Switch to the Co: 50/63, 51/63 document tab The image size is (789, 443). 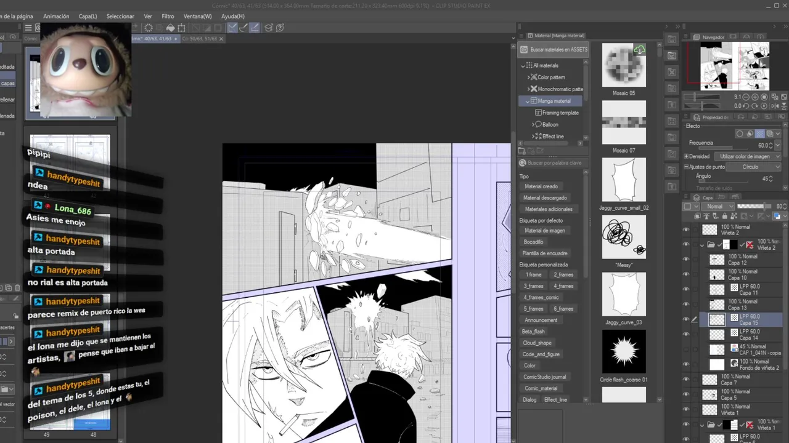(x=199, y=38)
